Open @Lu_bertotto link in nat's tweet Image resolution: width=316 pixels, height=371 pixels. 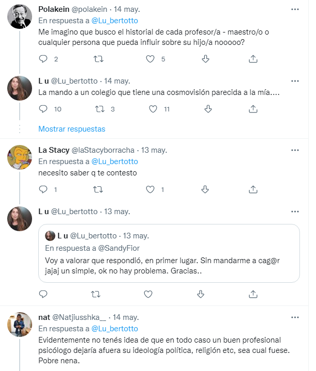pyautogui.click(x=114, y=329)
